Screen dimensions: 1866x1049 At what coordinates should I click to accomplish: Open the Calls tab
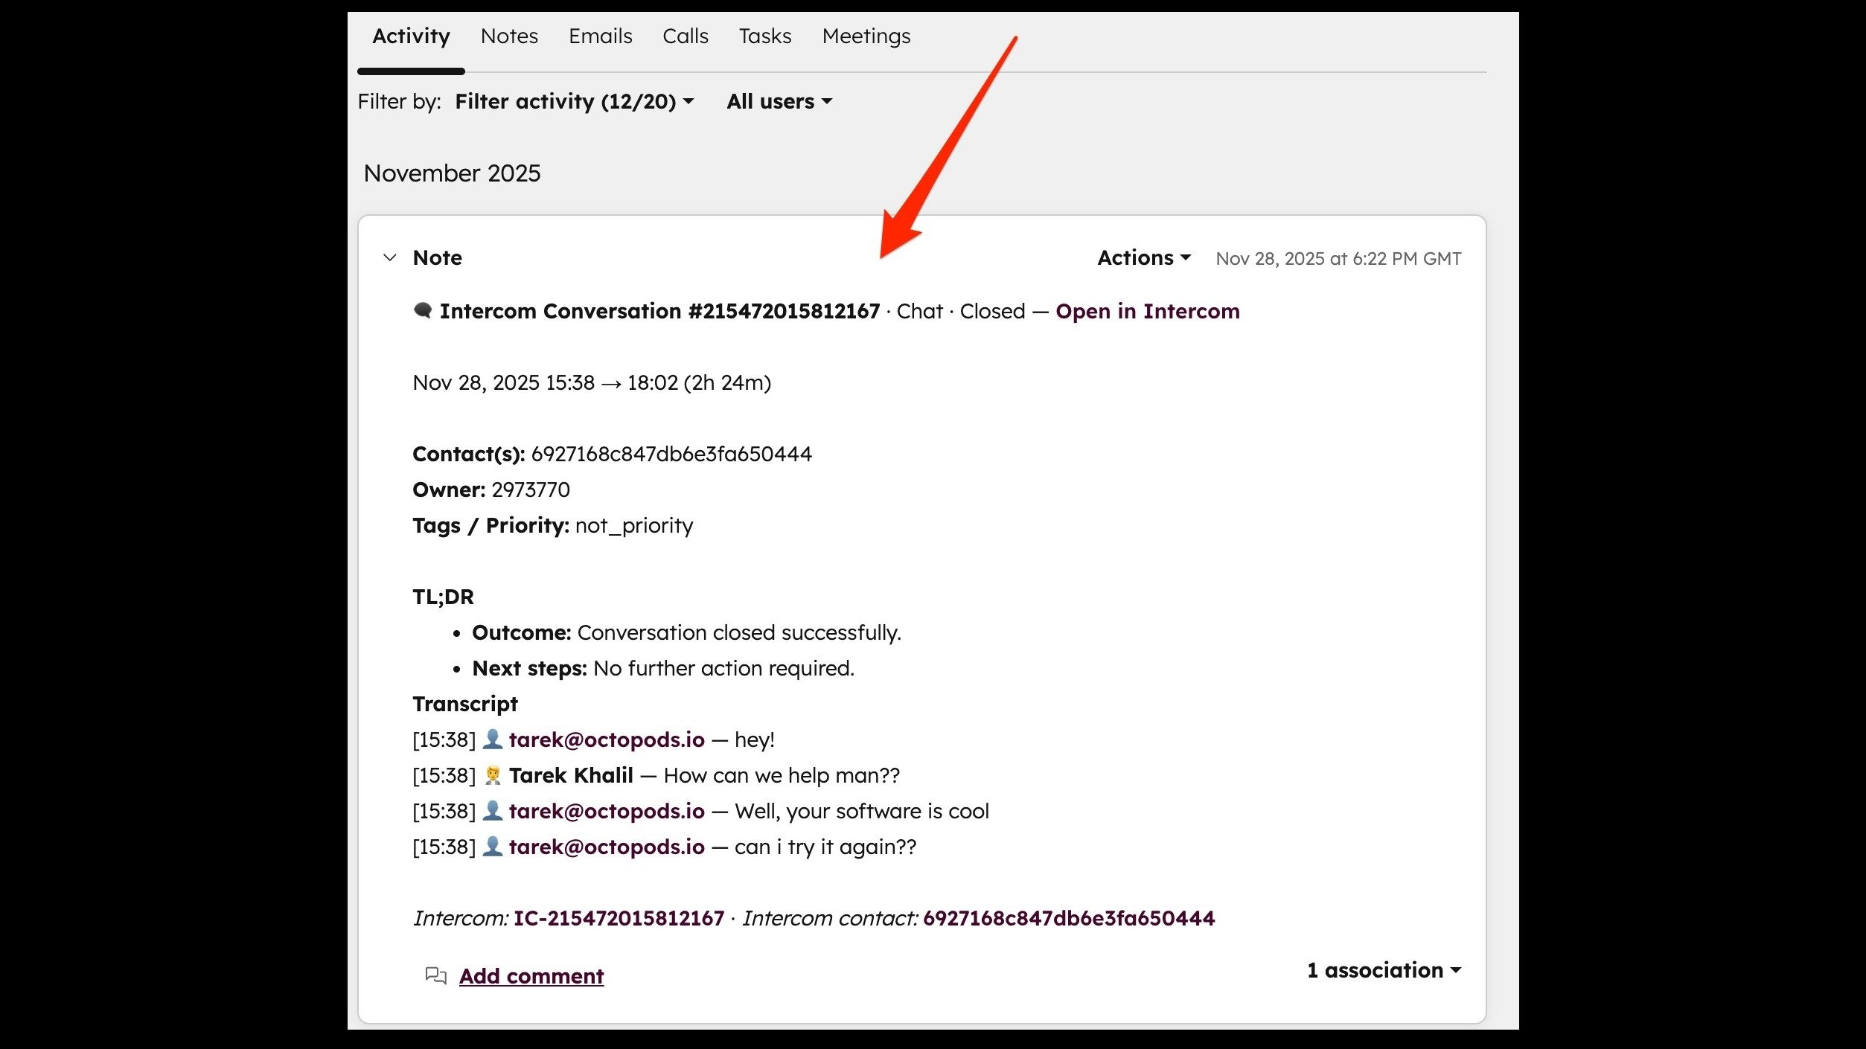point(685,36)
